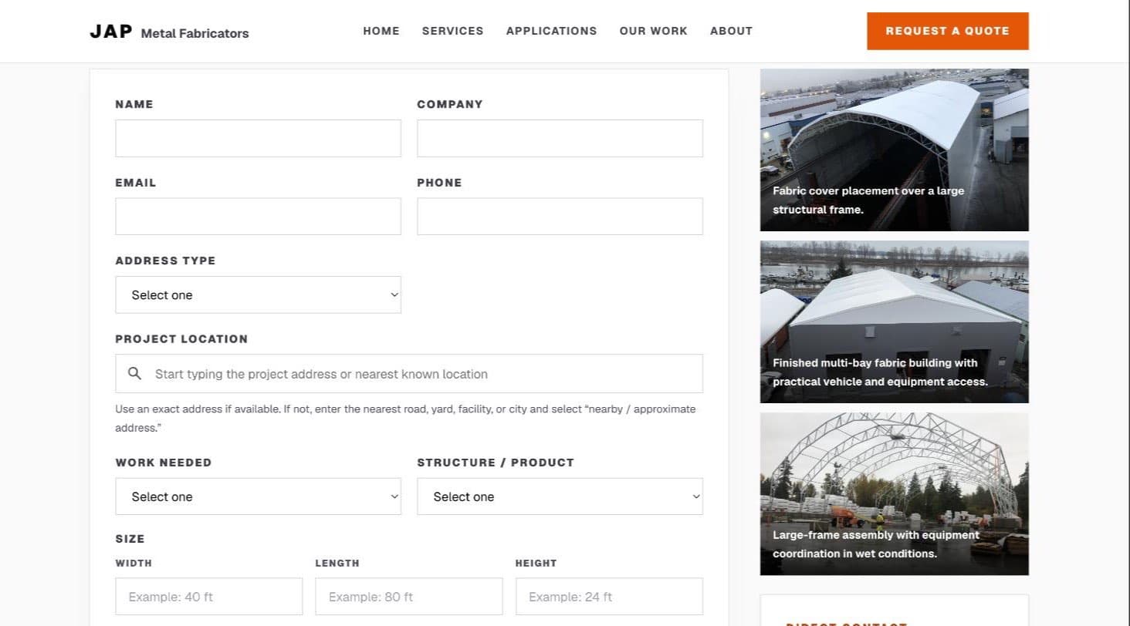
Task: Click the Height size field
Action: coord(609,597)
